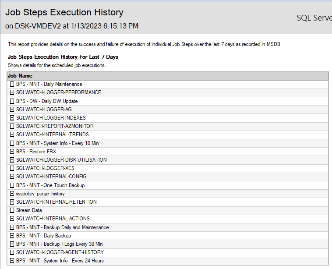Expand BPS - MNT - One Touch Backup
The height and width of the screenshot is (269, 332).
pyautogui.click(x=12, y=185)
